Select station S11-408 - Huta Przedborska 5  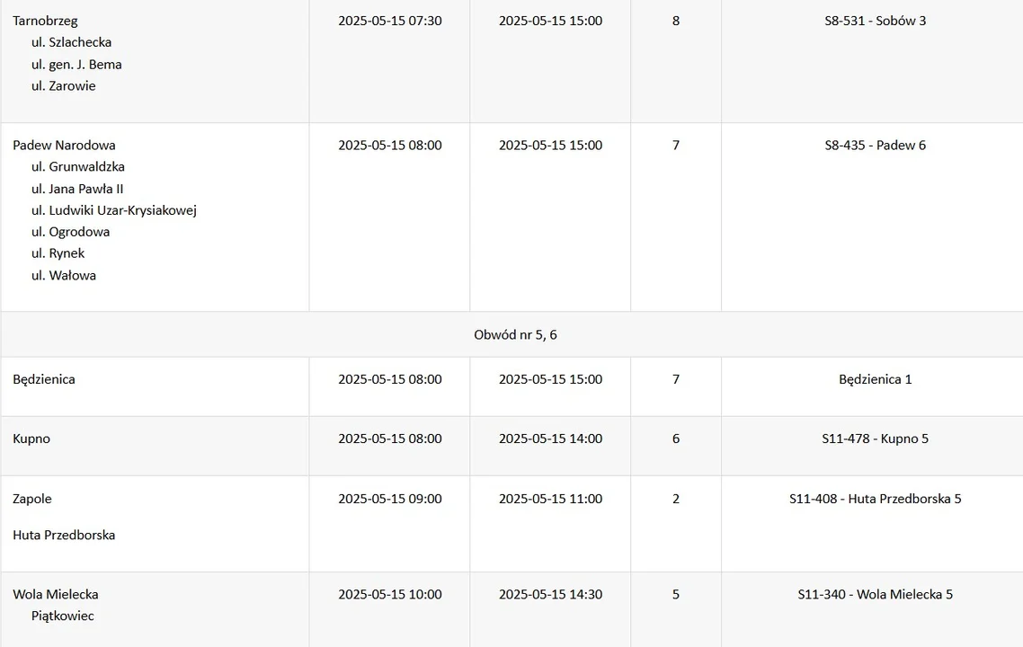coord(875,499)
